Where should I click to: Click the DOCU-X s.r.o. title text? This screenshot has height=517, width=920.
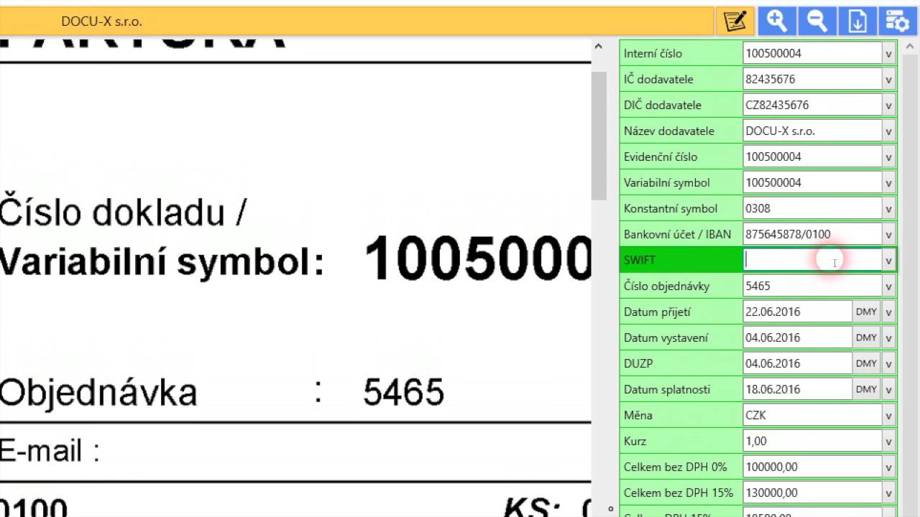pos(101,22)
